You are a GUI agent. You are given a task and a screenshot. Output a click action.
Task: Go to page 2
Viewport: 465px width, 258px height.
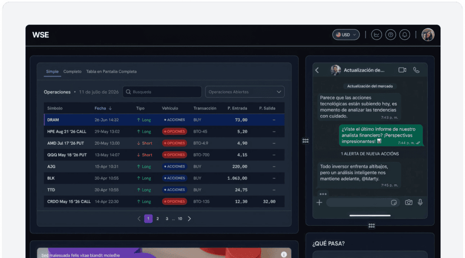(158, 219)
